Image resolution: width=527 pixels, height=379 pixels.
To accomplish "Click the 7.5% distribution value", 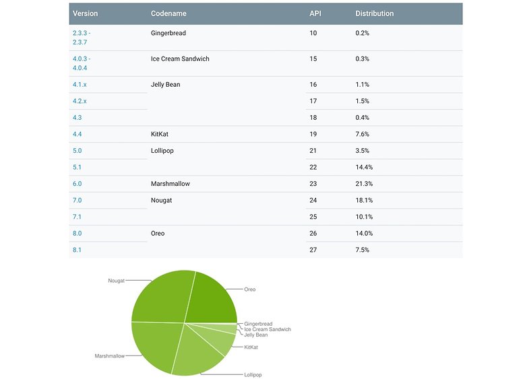I will [x=363, y=250].
